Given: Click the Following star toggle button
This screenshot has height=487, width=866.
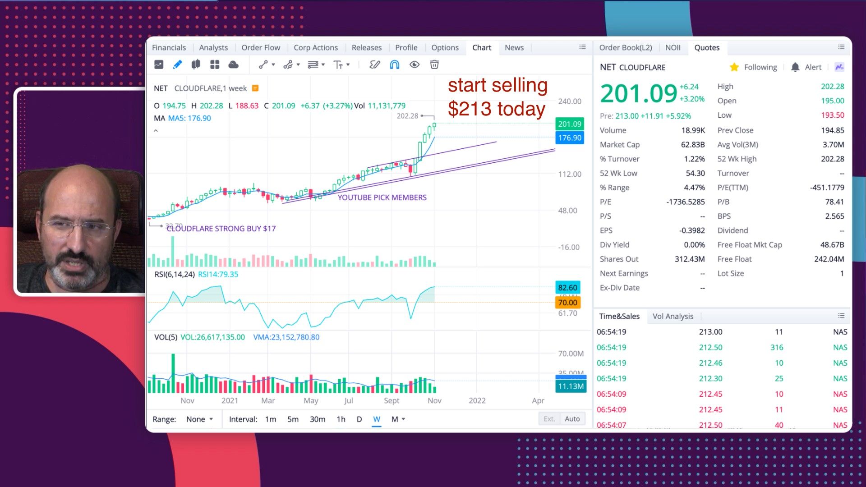Looking at the screenshot, I should pos(734,67).
